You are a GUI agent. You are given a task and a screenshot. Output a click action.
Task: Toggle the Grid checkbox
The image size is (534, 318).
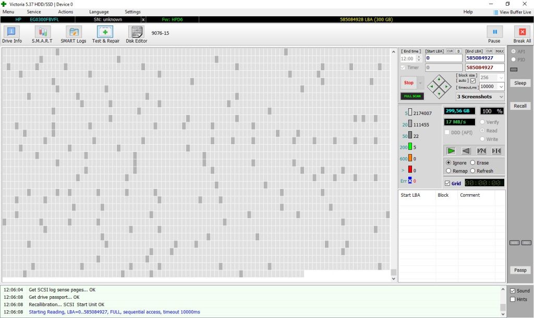(447, 183)
